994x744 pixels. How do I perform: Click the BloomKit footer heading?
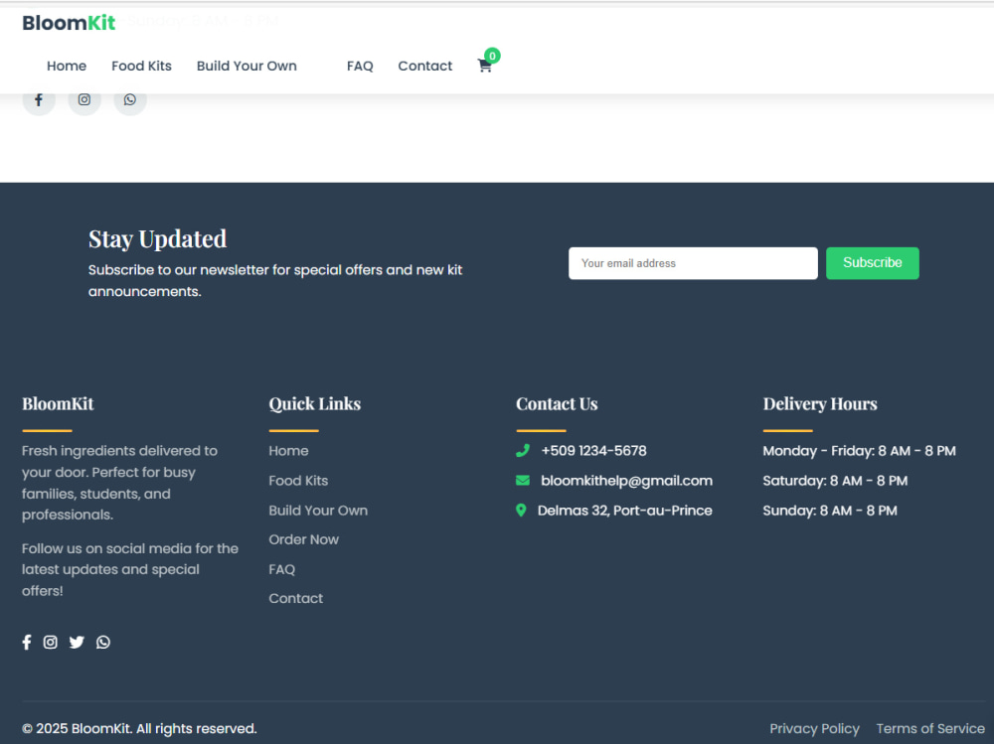tap(58, 403)
